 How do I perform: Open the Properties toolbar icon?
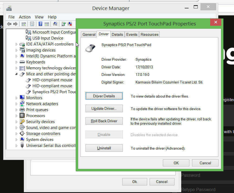(32, 24)
